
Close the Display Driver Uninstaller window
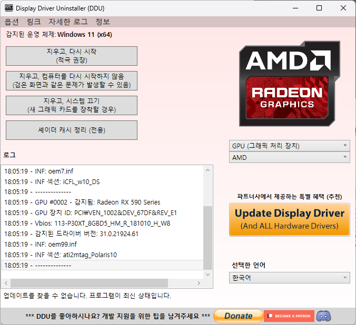pyautogui.click(x=343, y=8)
